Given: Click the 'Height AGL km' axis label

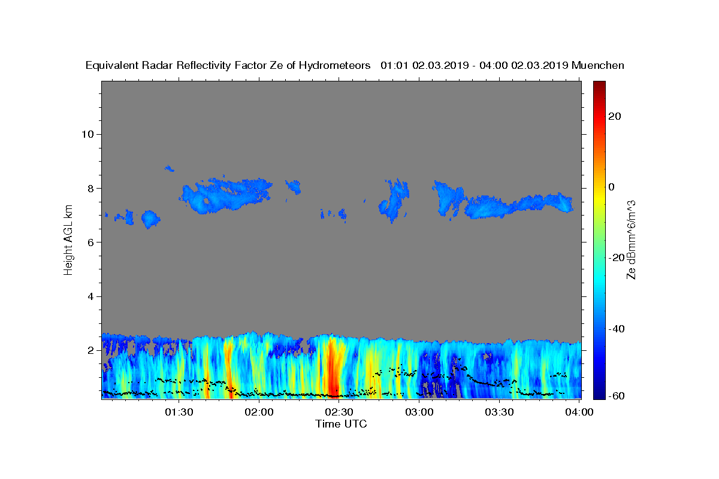Looking at the screenshot, I should (x=69, y=239).
